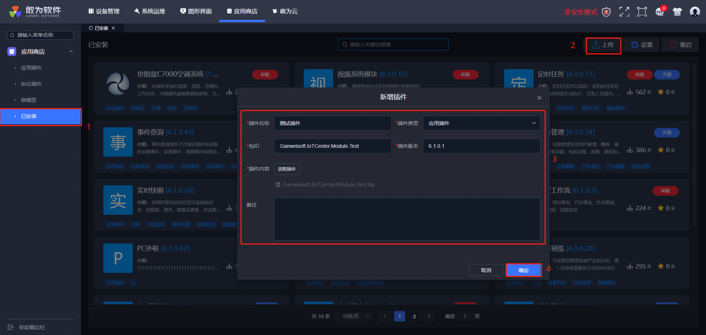Open the theme shirt icon

tap(677, 12)
